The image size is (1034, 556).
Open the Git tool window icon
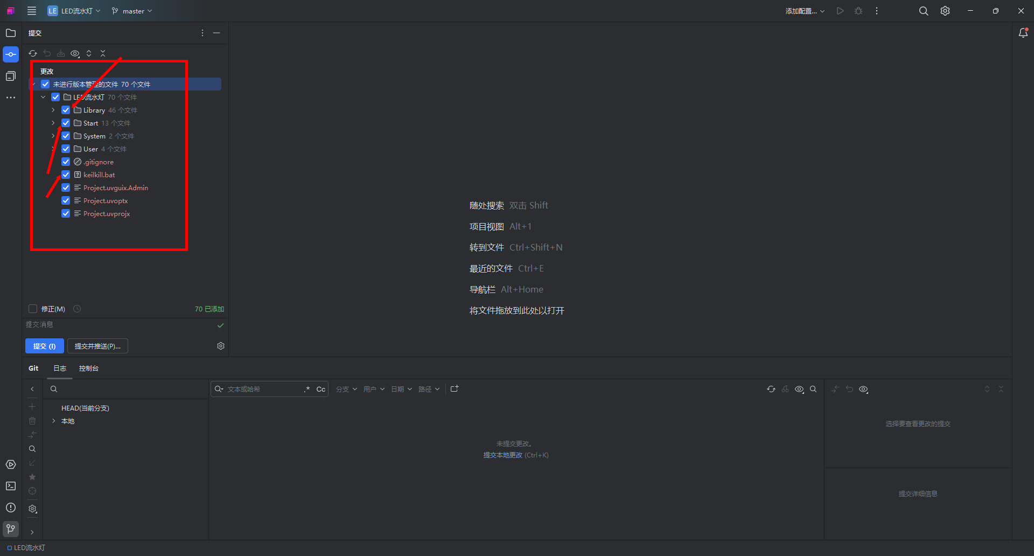click(x=11, y=529)
